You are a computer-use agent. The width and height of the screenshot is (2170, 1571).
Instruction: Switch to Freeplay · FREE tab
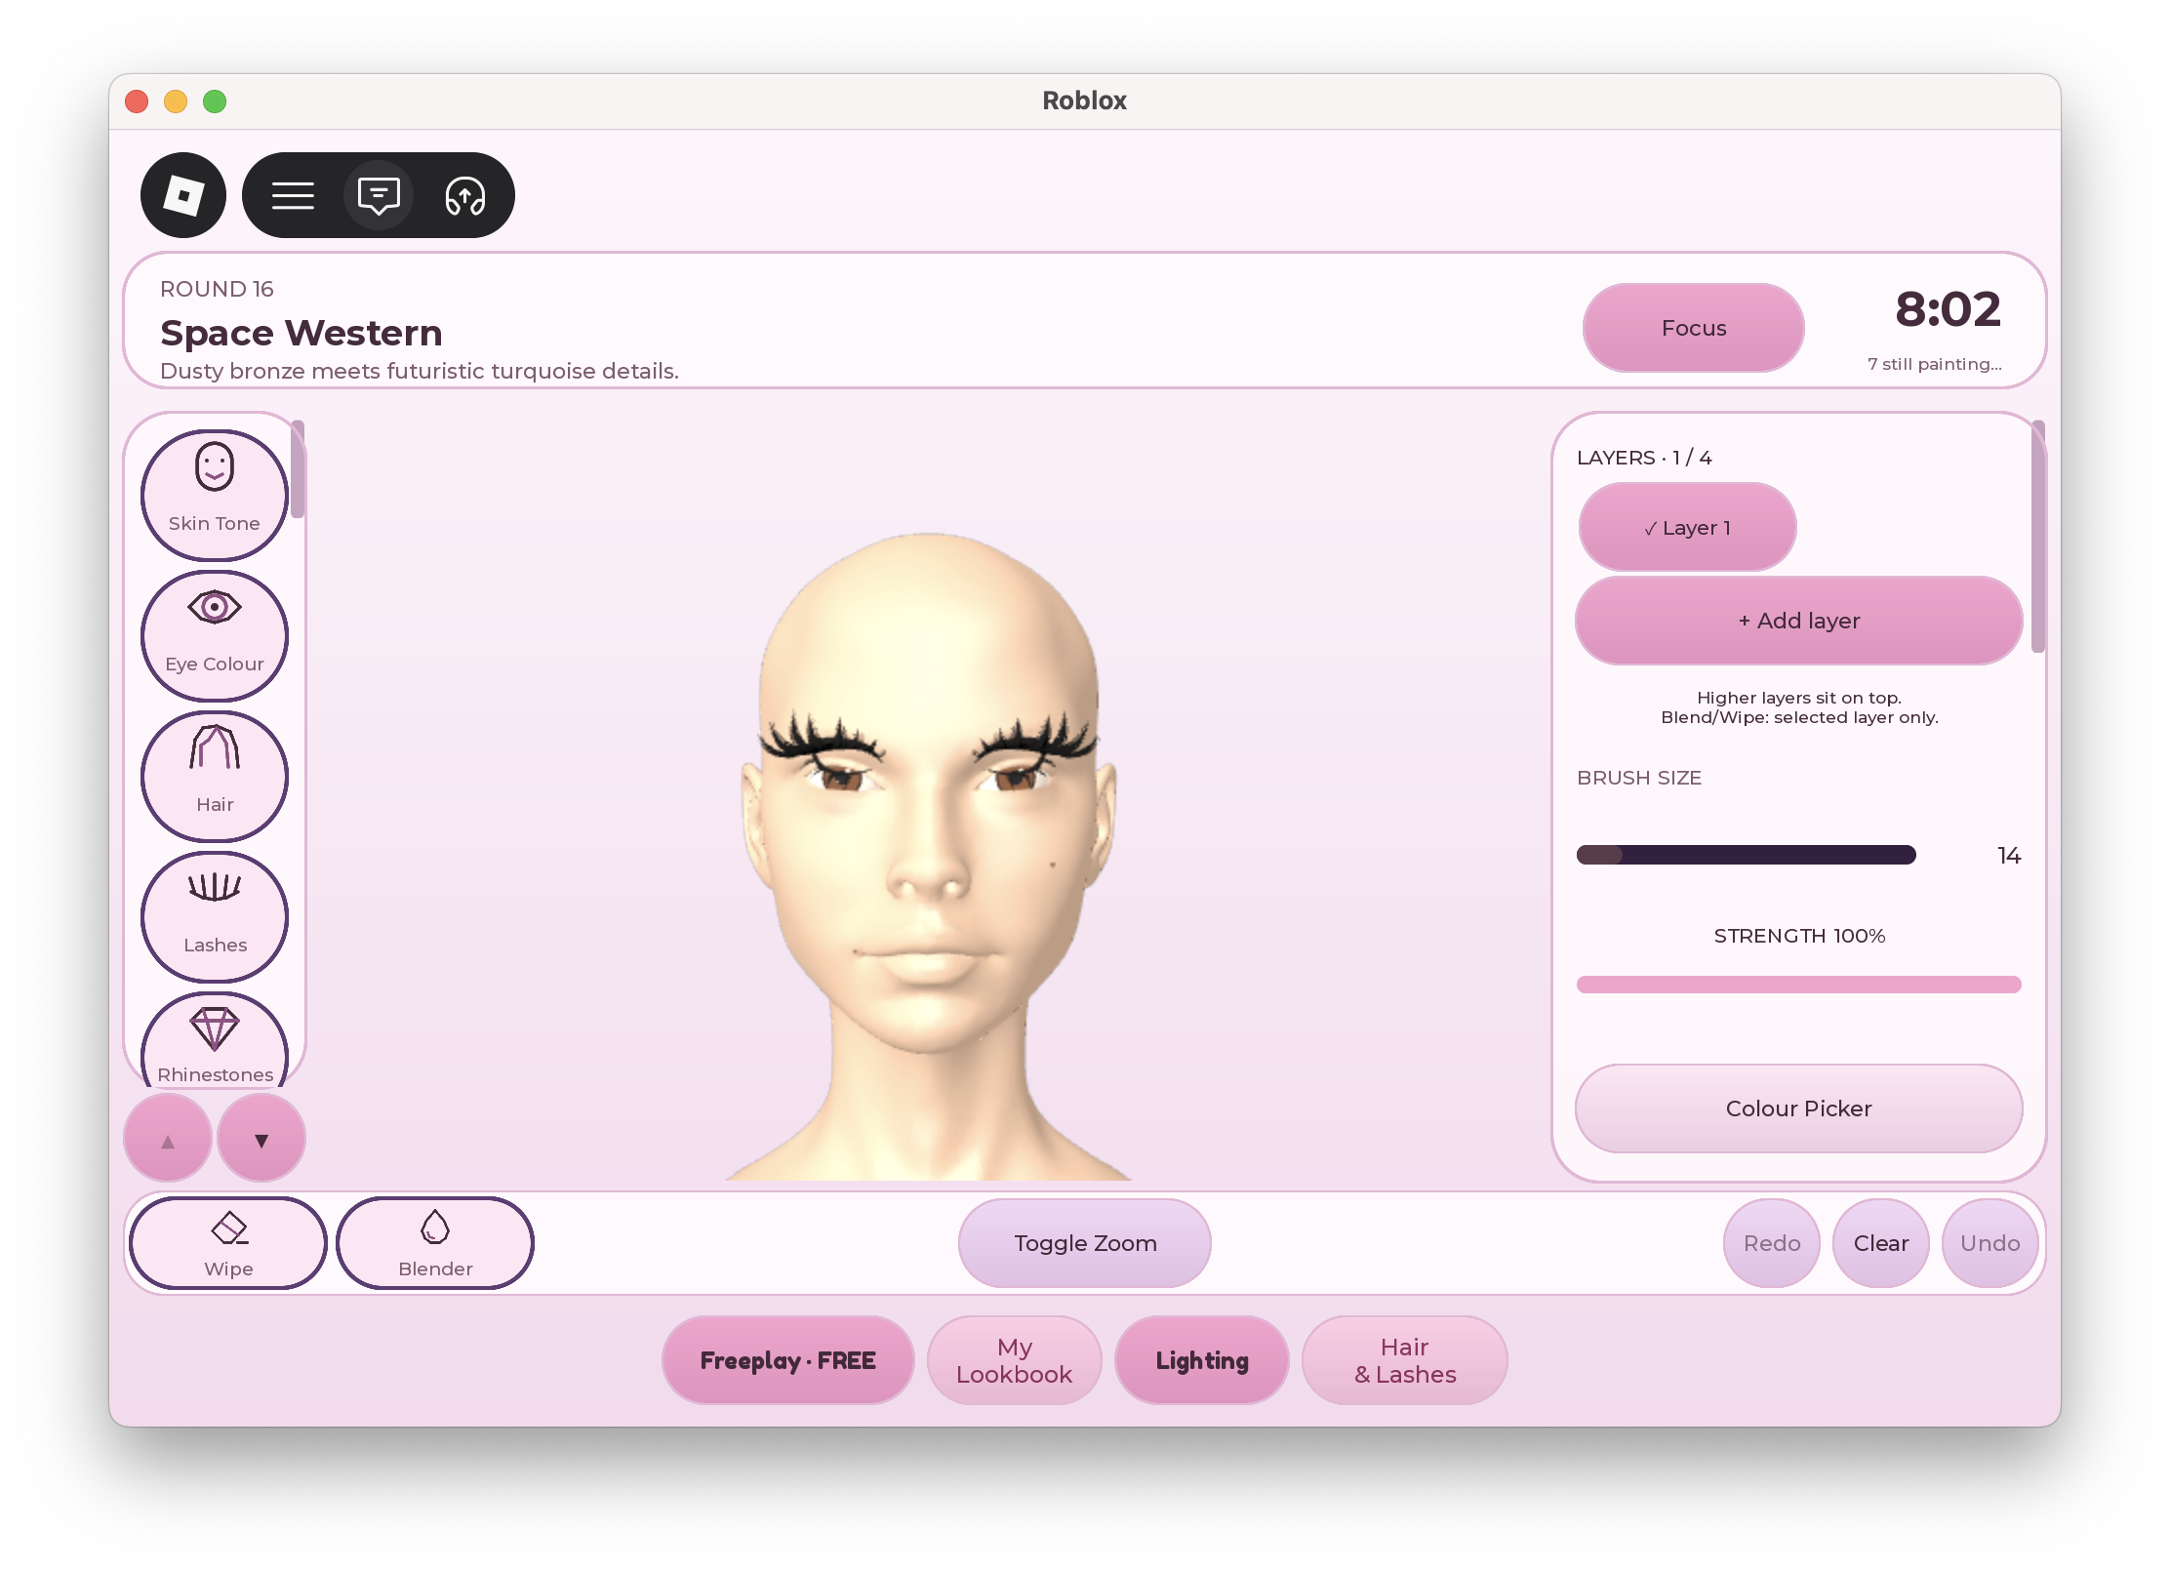pyautogui.click(x=788, y=1360)
